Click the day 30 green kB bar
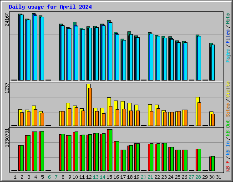 (213, 163)
